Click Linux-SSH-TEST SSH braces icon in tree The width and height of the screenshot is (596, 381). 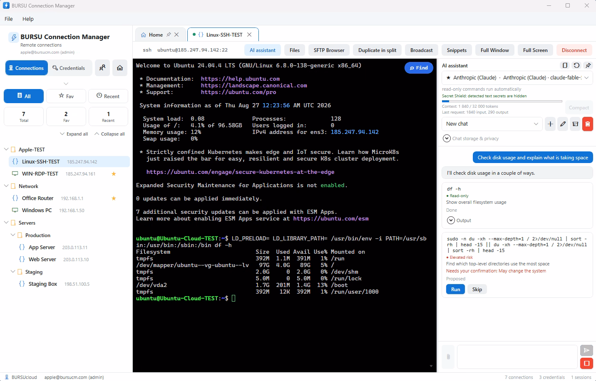pyautogui.click(x=15, y=161)
